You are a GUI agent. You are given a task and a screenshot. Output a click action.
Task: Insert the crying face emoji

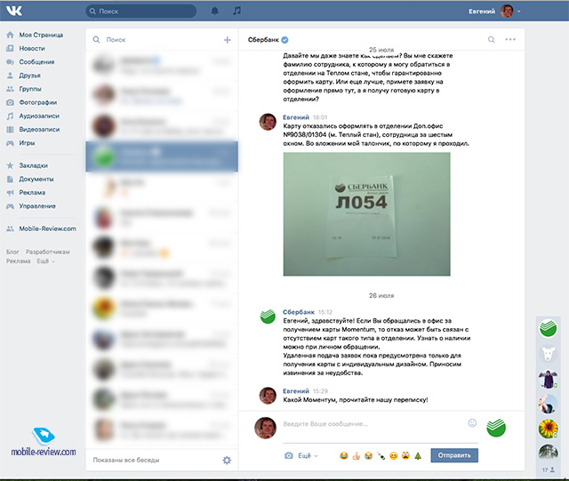(x=368, y=456)
